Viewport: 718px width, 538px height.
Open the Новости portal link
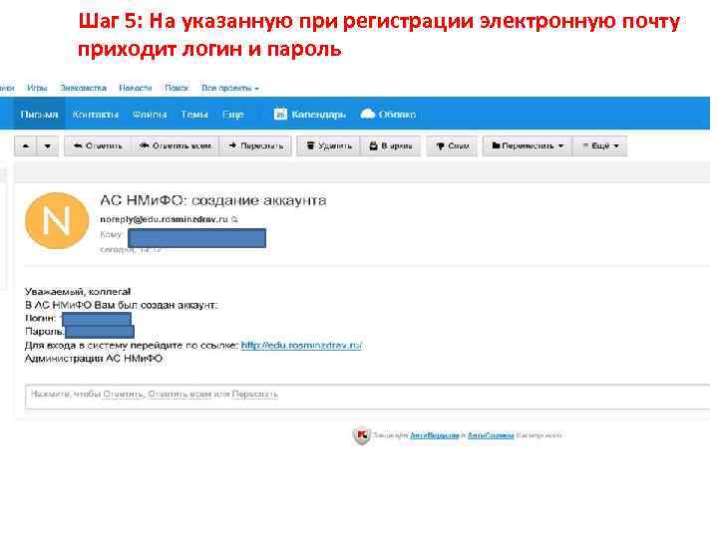(135, 88)
